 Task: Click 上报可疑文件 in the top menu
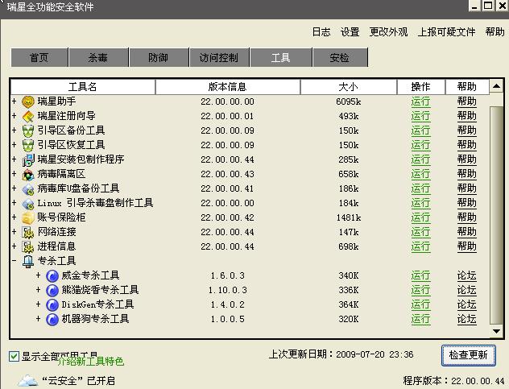447,32
